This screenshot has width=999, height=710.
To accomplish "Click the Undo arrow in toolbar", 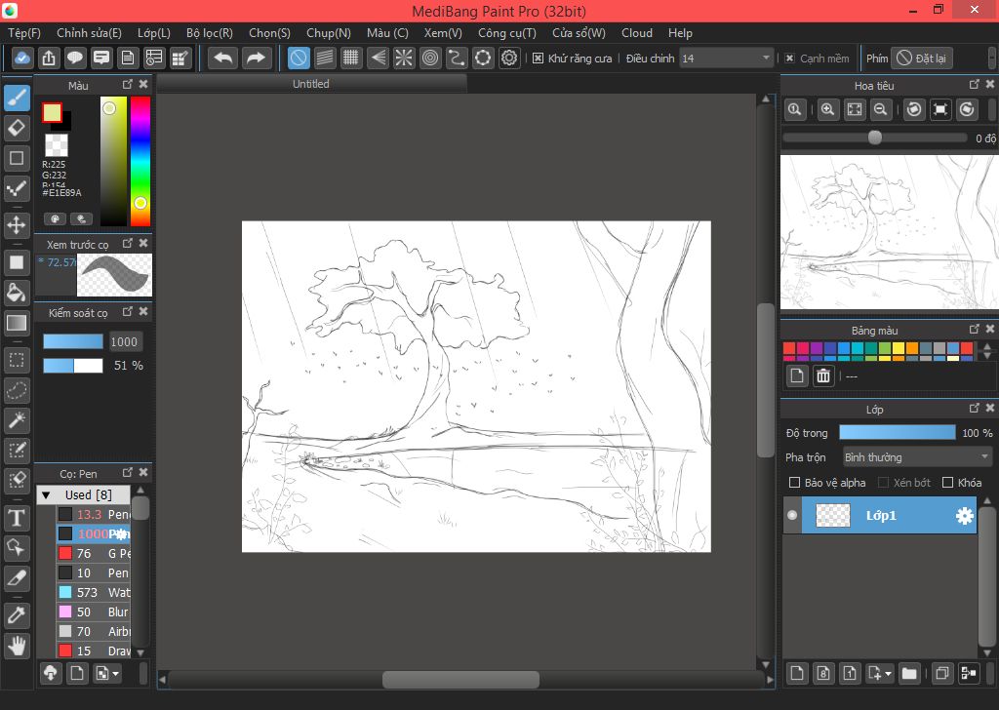I will pos(223,59).
